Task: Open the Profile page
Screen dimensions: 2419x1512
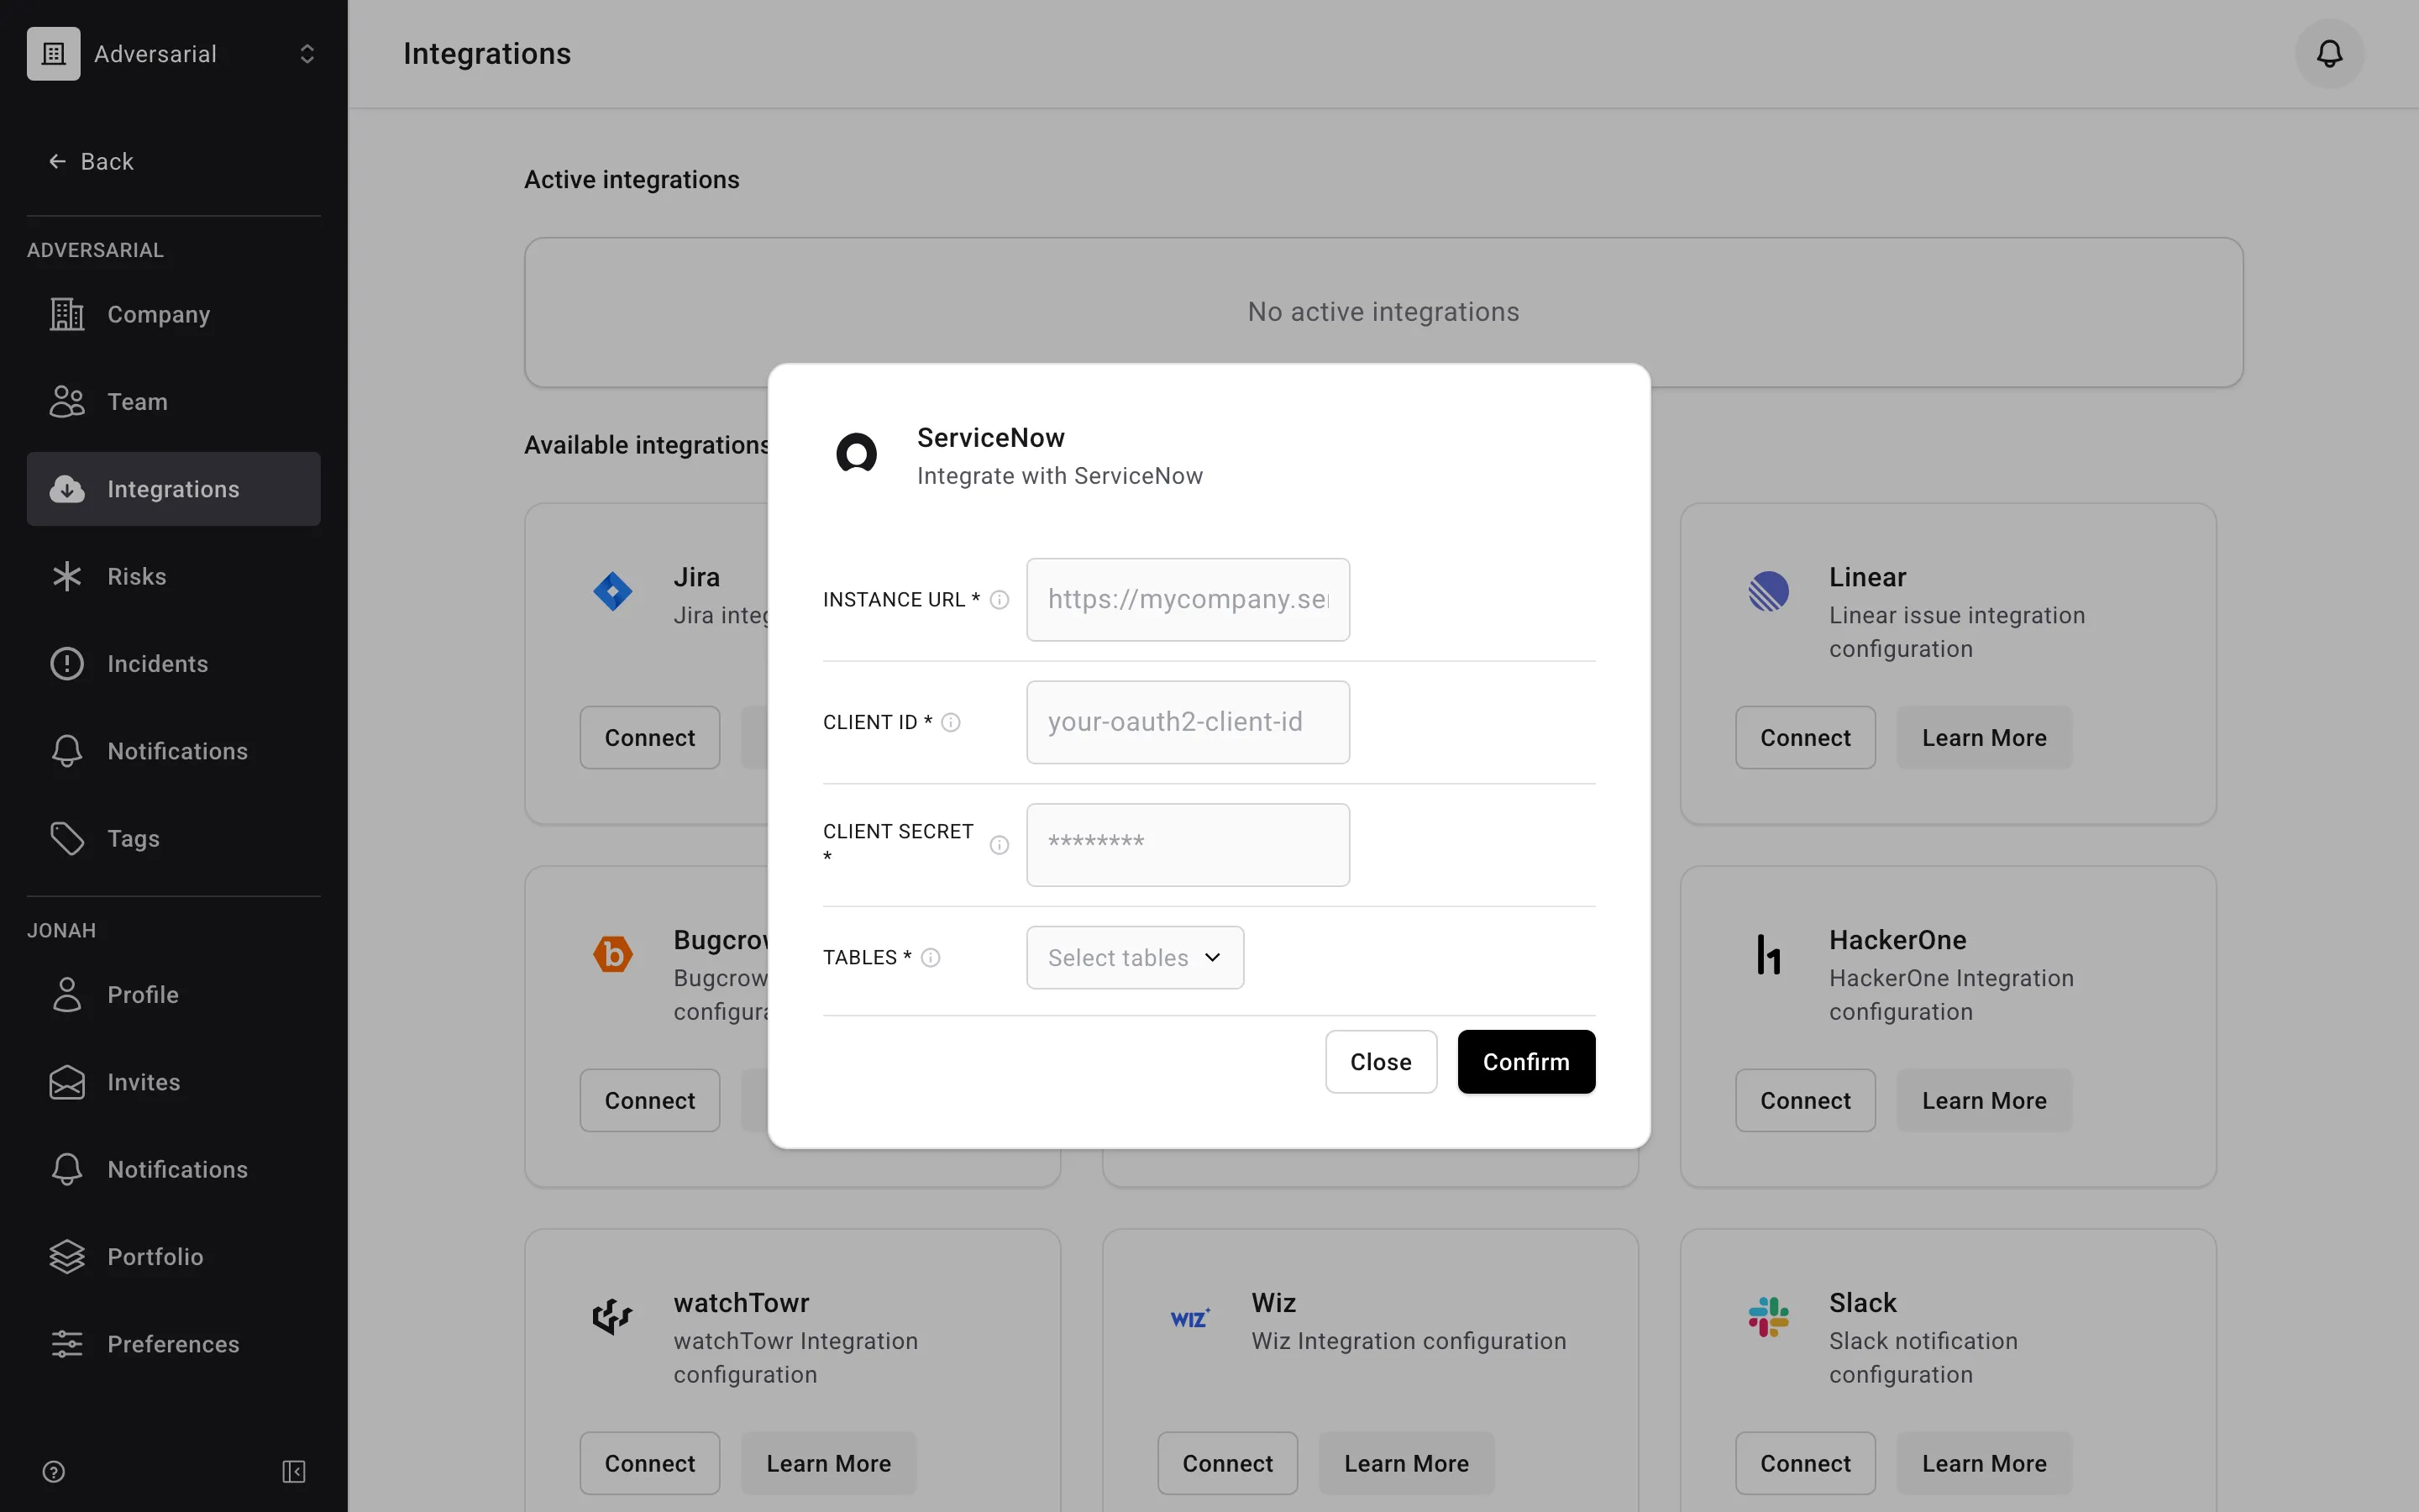Action: point(174,995)
